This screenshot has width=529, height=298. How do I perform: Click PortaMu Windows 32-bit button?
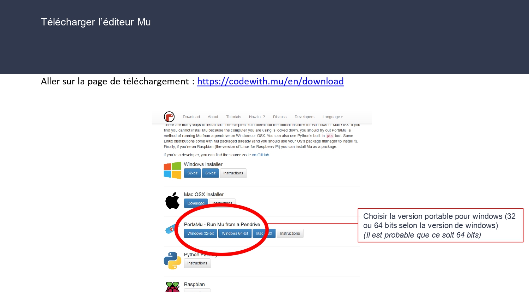[x=201, y=233]
